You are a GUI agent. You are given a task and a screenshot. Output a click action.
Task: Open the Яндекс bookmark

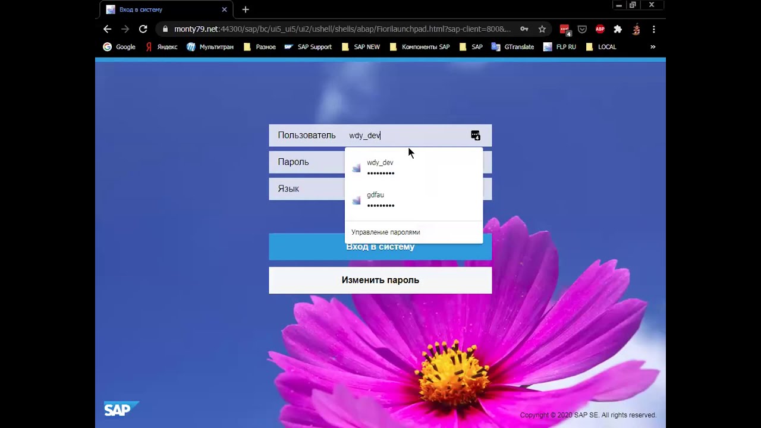[161, 47]
